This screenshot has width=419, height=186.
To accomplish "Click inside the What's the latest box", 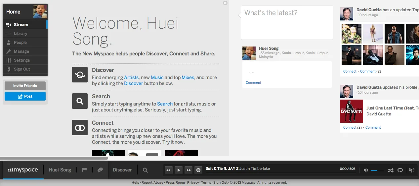I will 287,23.
